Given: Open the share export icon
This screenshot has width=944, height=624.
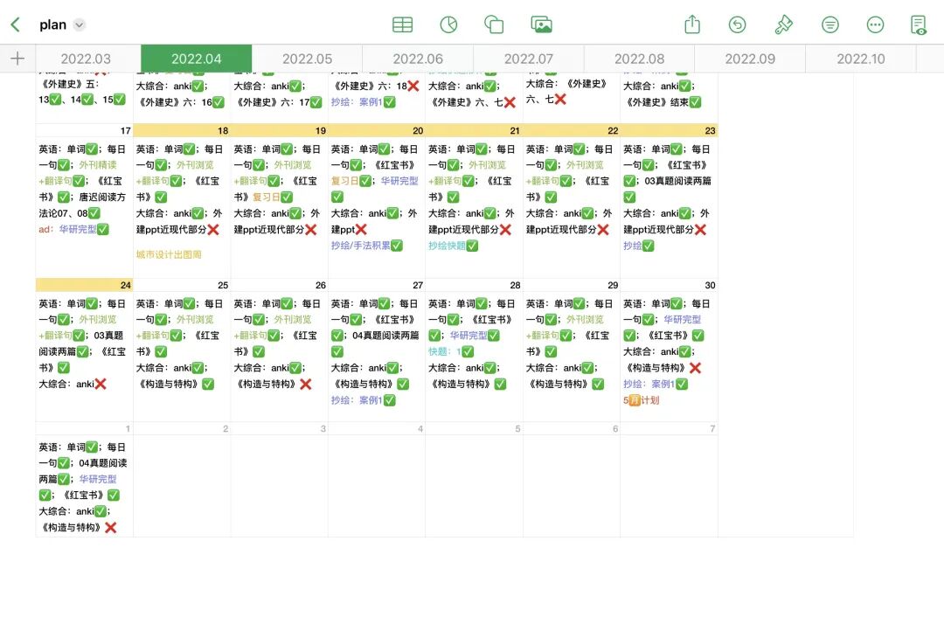Looking at the screenshot, I should (x=692, y=24).
